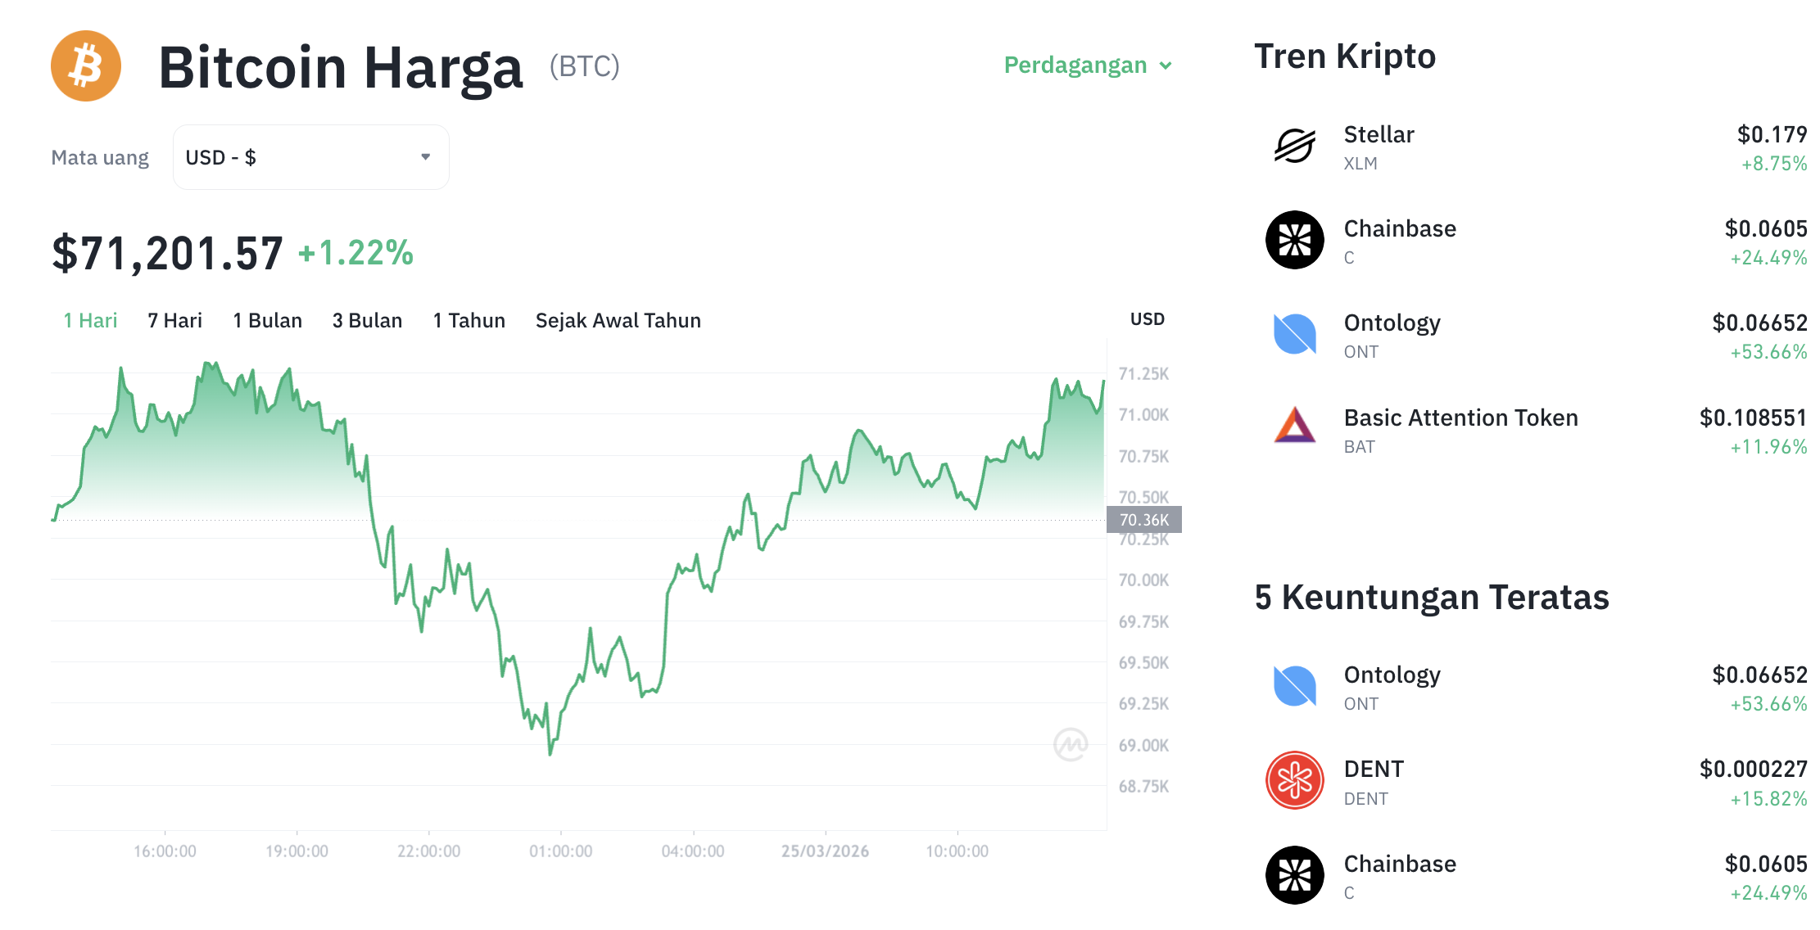Expand the Perdagangan chevron menu
This screenshot has width=1820, height=930.
pos(1166,65)
